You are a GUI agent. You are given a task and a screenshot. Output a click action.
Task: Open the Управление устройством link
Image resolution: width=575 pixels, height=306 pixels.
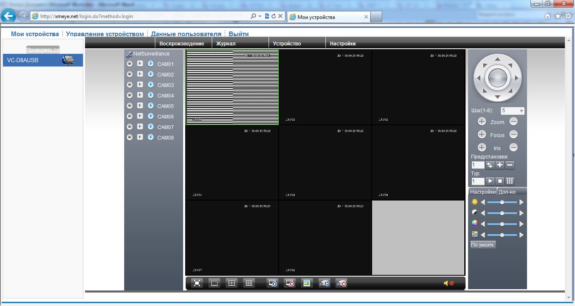pos(105,34)
